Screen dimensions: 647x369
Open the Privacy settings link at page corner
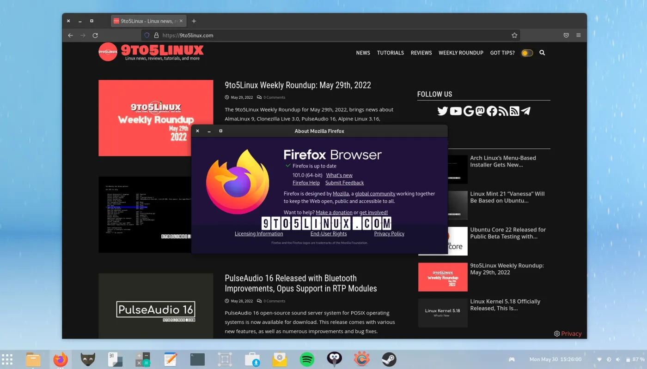coord(568,333)
